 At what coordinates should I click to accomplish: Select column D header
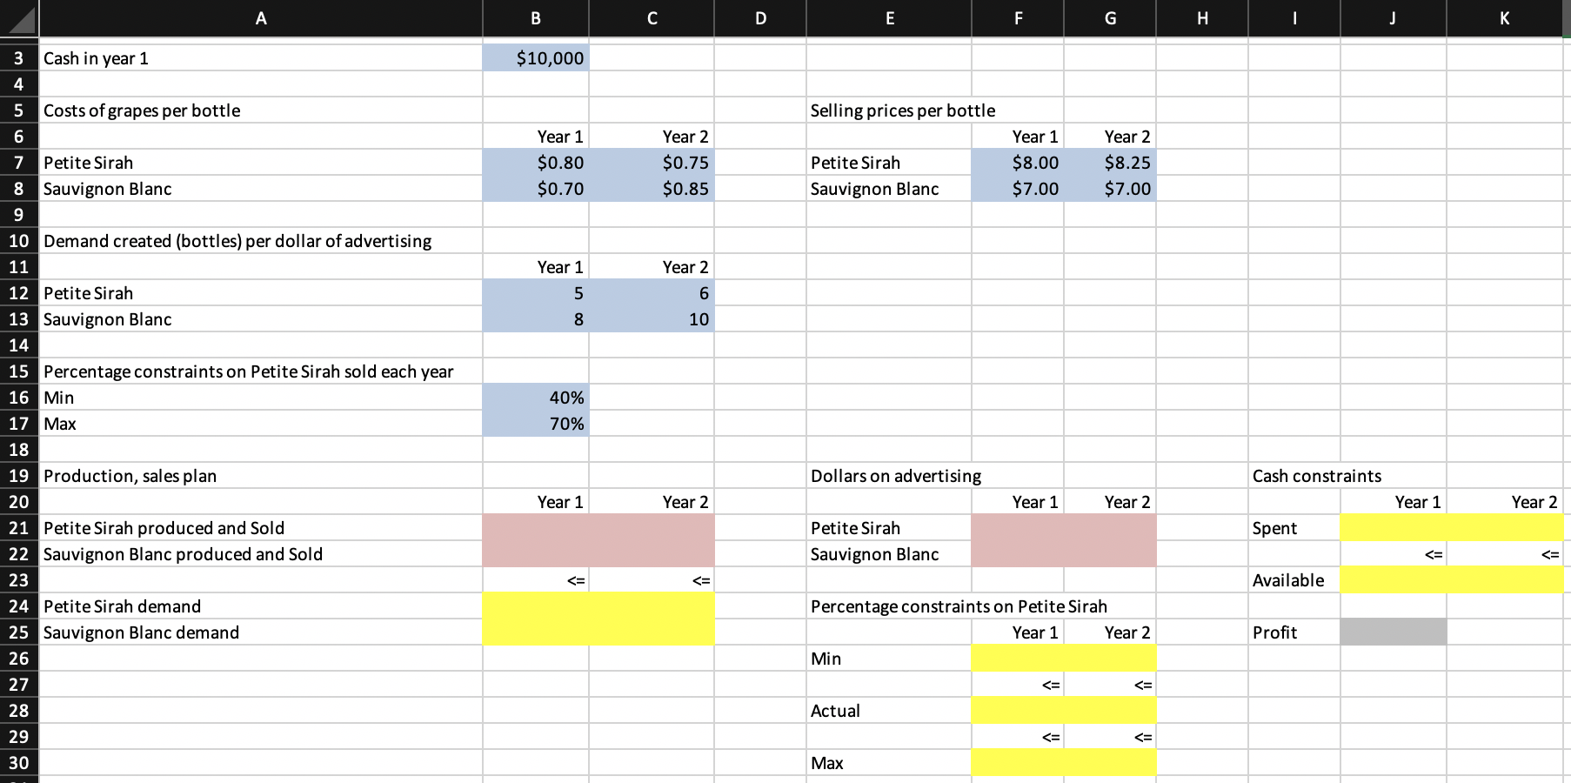pyautogui.click(x=760, y=18)
